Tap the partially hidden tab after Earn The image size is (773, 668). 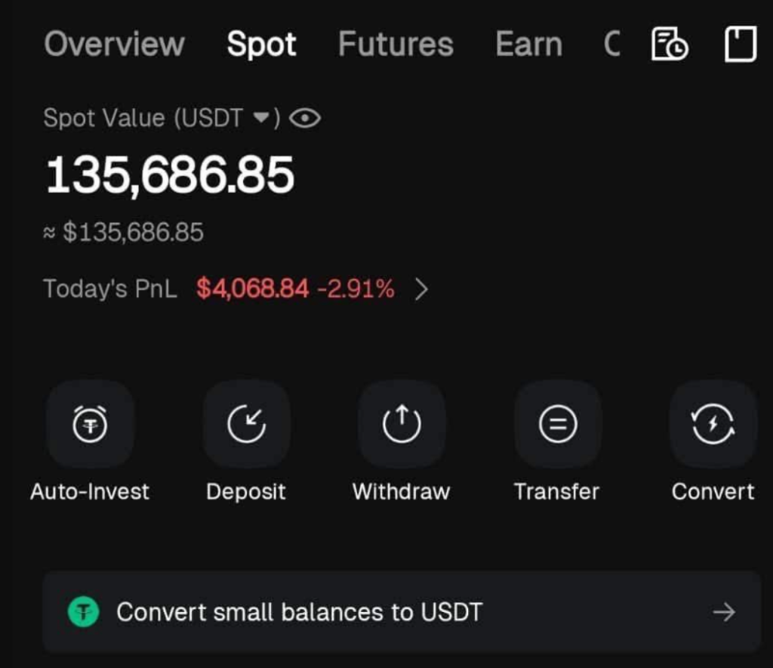611,45
